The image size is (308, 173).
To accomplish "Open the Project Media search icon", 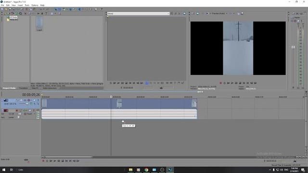I will click(59, 13).
